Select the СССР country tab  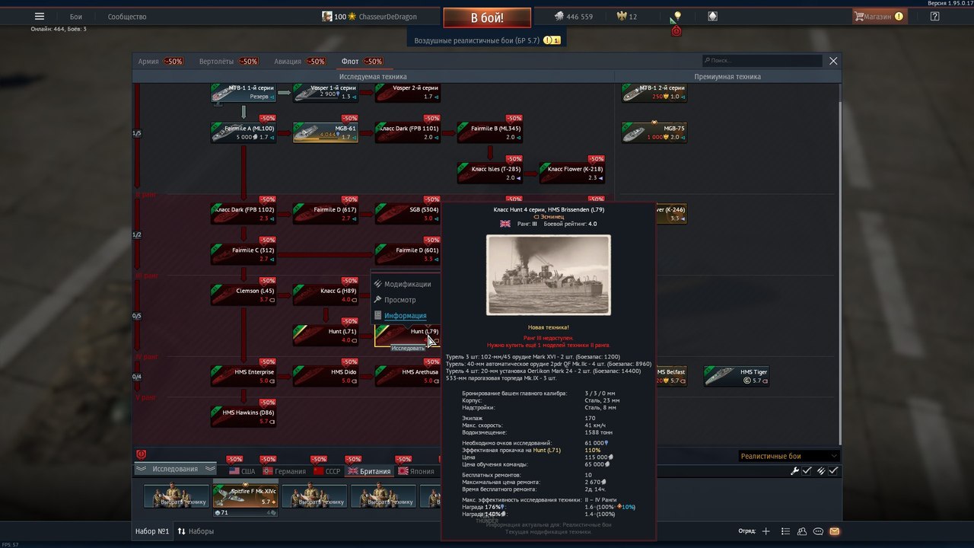coord(327,471)
